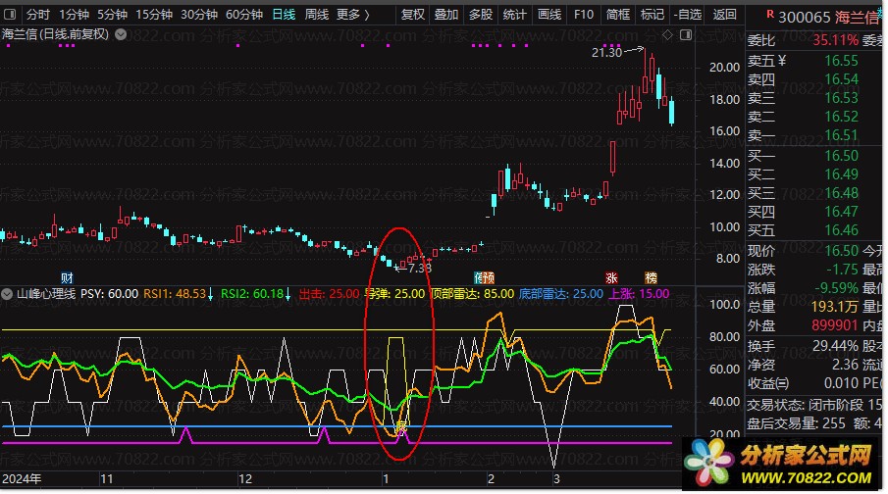
Task: Click the 顶部雷达: 85.00 label
Action: (x=472, y=294)
